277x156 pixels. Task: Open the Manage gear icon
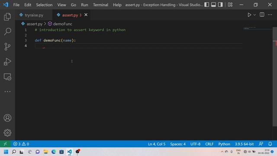(x=7, y=133)
